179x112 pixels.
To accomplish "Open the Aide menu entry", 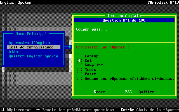I will [x=13, y=52].
